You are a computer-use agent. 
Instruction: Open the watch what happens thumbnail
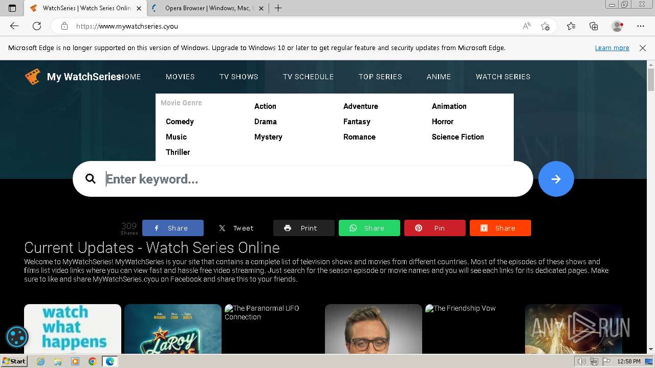click(x=73, y=329)
